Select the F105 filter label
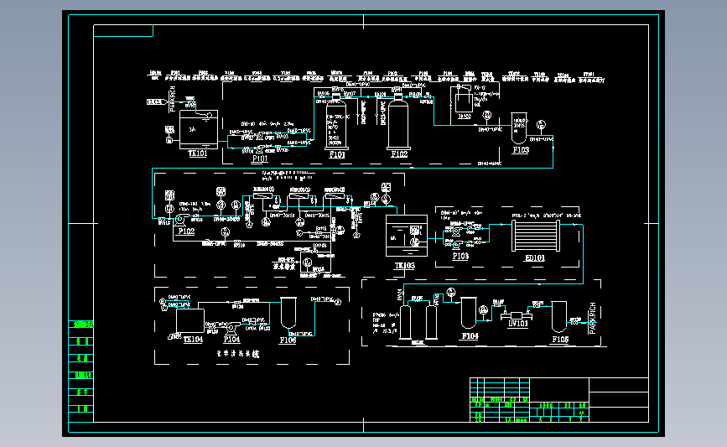 pyautogui.click(x=560, y=340)
